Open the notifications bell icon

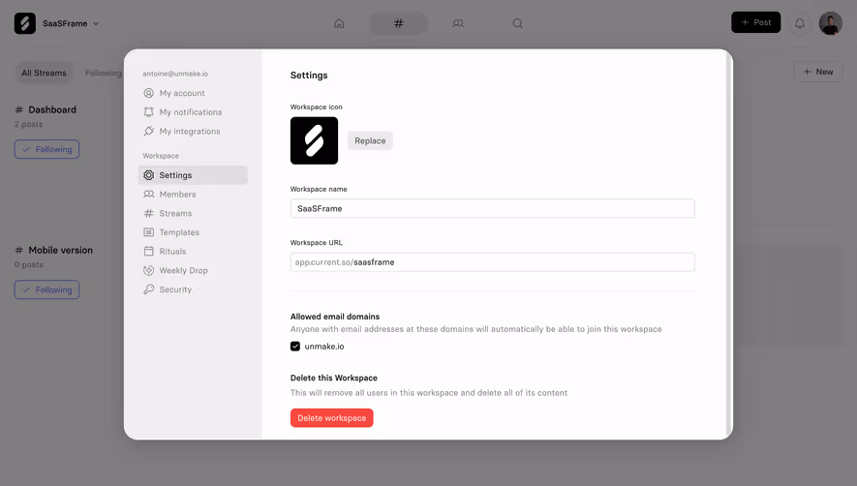[x=800, y=23]
